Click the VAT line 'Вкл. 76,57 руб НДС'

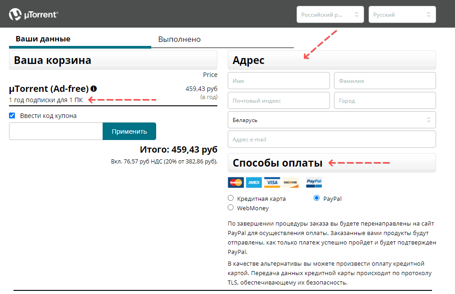click(x=164, y=161)
